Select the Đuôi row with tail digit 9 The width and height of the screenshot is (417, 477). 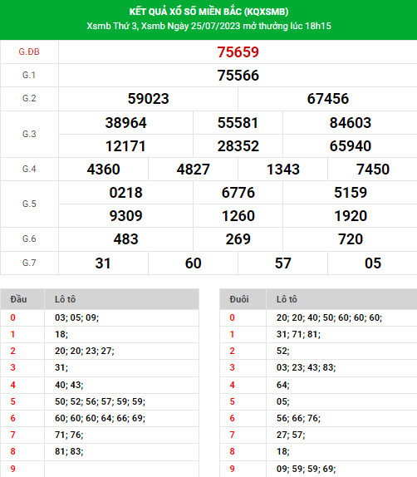tap(318, 469)
